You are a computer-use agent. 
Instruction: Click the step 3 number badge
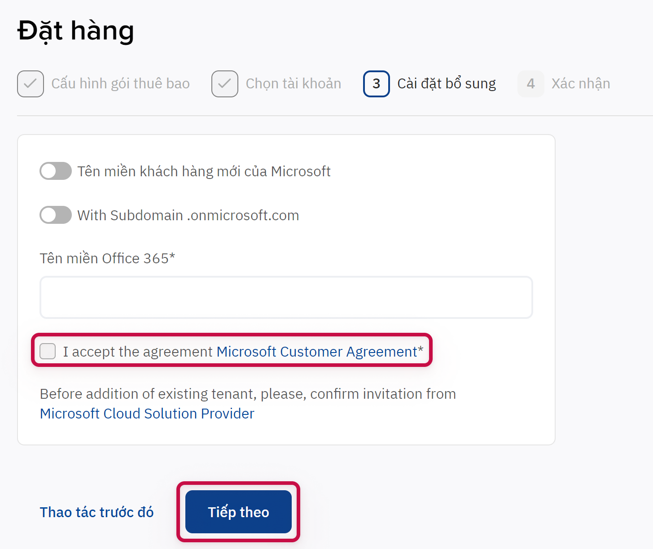pos(376,84)
